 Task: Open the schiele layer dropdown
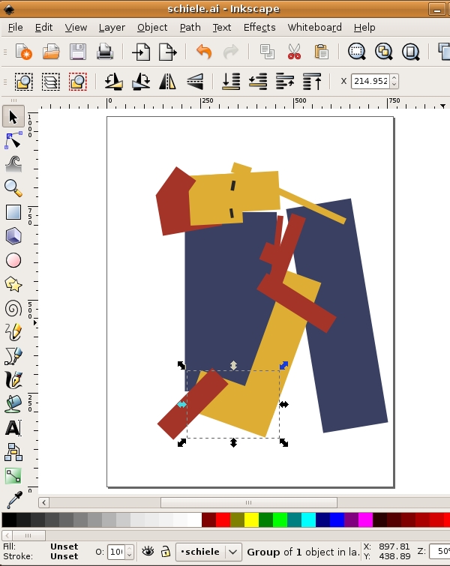pyautogui.click(x=208, y=552)
